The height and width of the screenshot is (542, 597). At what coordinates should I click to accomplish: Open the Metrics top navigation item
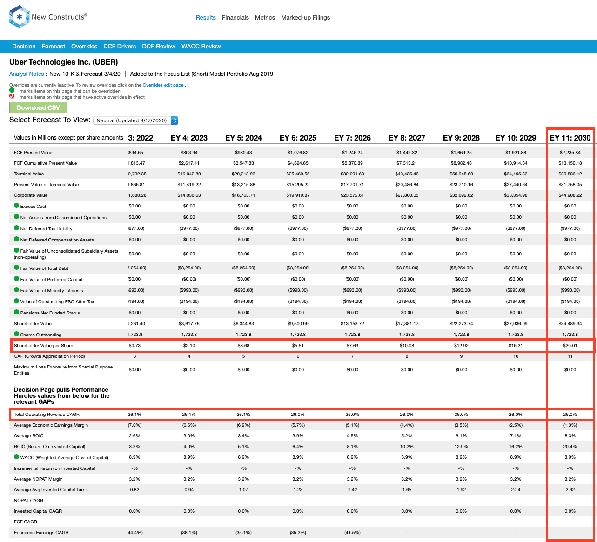coord(265,18)
